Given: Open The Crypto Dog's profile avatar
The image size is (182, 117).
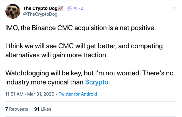Looking at the screenshot, I should pos(13,11).
